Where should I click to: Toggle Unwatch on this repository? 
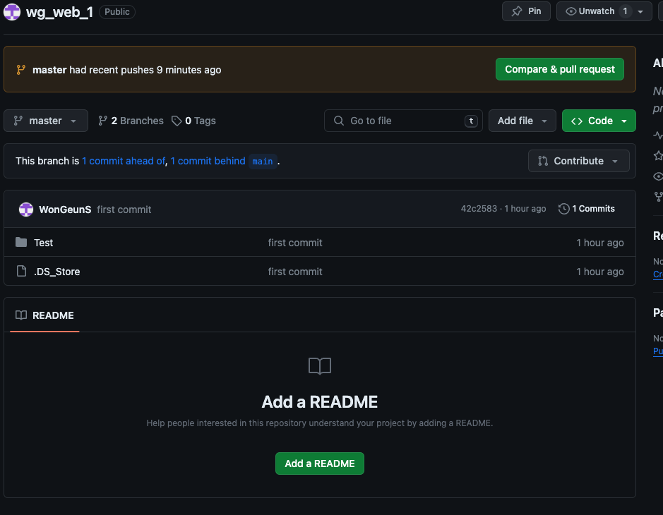(596, 11)
